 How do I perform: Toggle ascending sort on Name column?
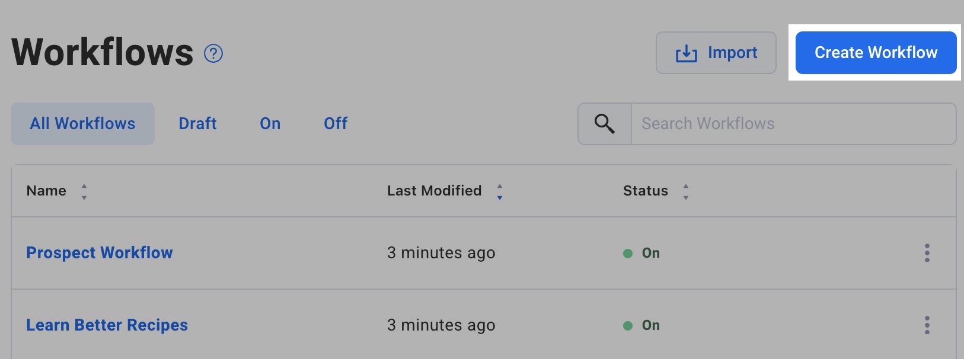click(84, 187)
